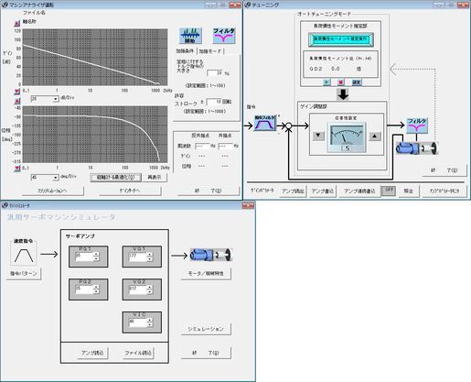This screenshot has height=382, width=471.
Task: Increase the PG2 value with its up spinner
Action: (96, 287)
